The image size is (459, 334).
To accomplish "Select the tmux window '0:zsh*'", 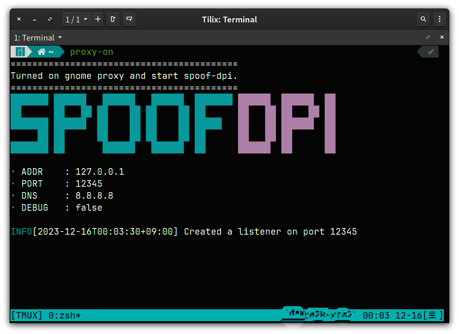I will tap(65, 315).
